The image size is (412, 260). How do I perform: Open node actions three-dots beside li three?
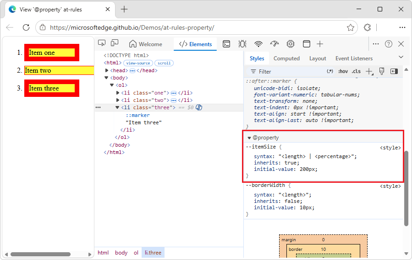click(98, 107)
